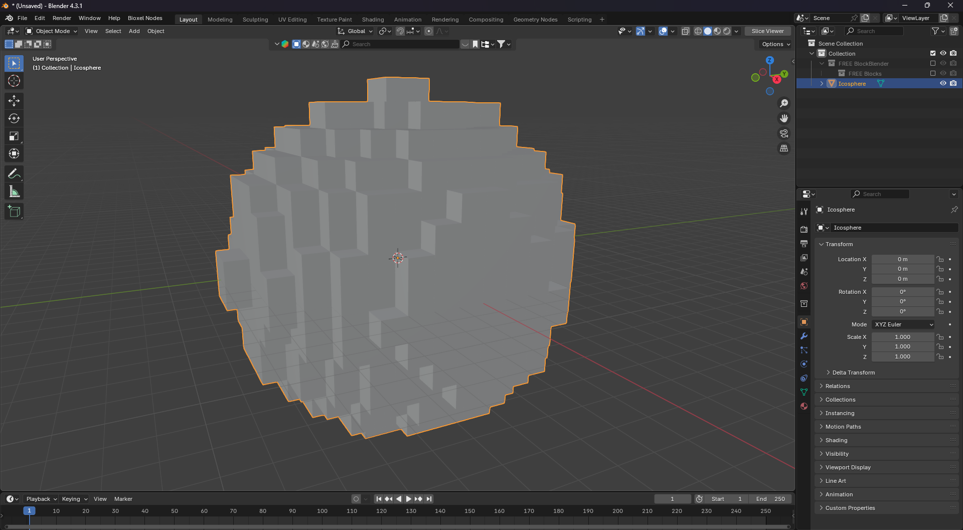Select the Add Cube tool
The width and height of the screenshot is (963, 530).
[14, 212]
